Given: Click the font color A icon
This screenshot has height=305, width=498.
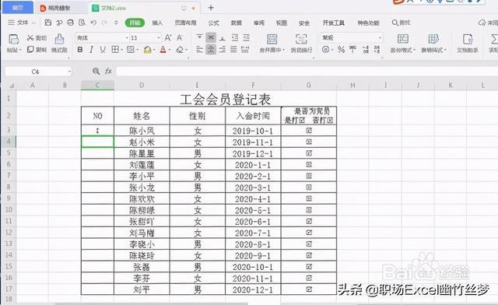Looking at the screenshot, I should pos(163,50).
